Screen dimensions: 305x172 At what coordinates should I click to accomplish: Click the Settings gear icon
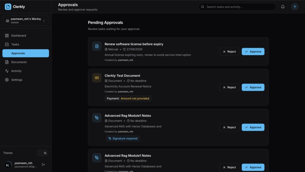[x=7, y=80]
